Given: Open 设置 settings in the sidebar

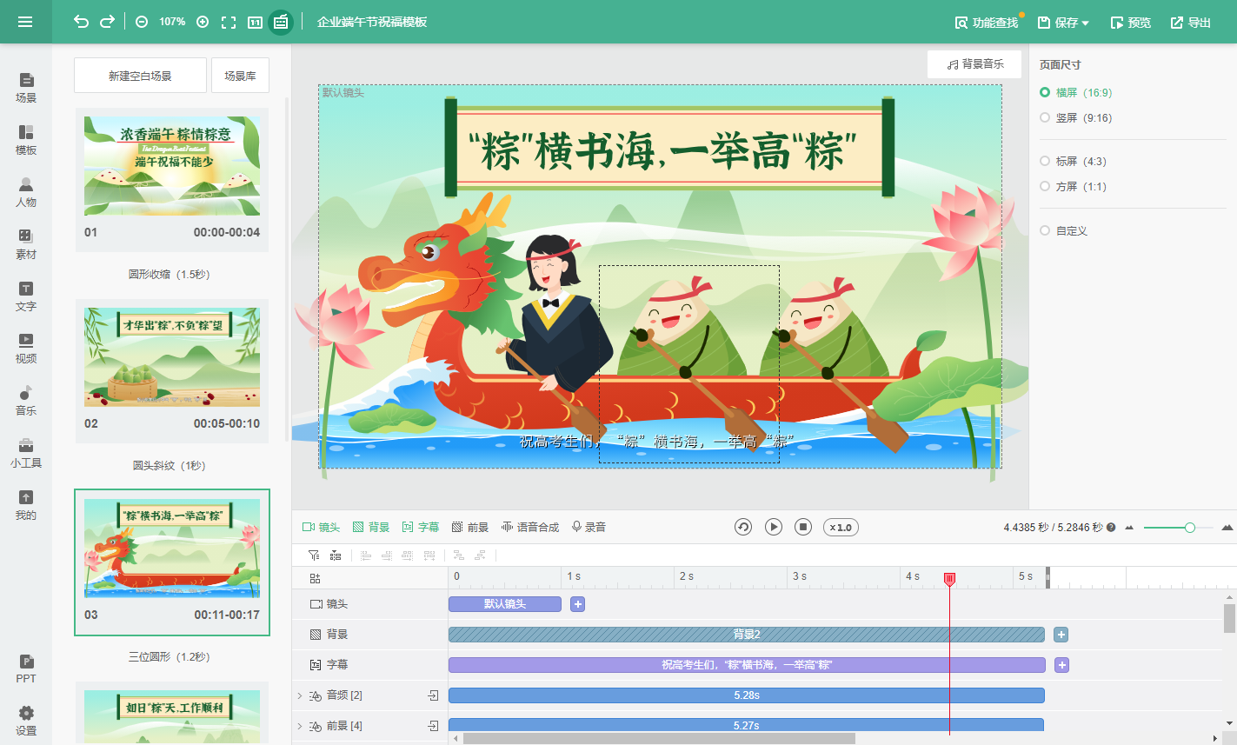Looking at the screenshot, I should click(x=26, y=721).
